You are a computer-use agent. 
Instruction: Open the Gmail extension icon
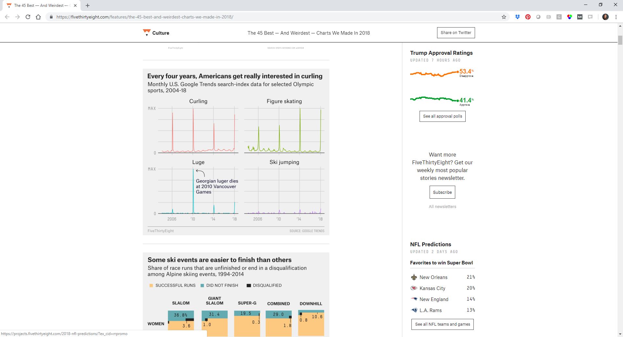580,17
